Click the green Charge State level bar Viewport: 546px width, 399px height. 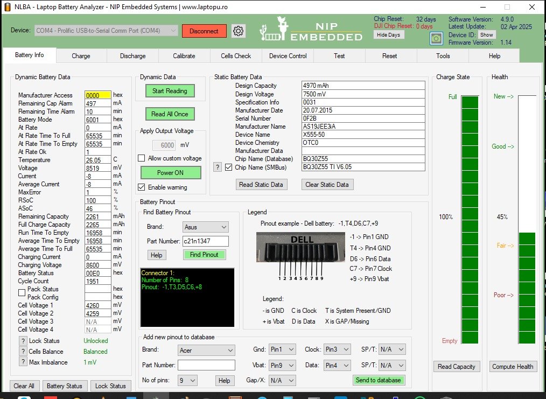(x=470, y=220)
